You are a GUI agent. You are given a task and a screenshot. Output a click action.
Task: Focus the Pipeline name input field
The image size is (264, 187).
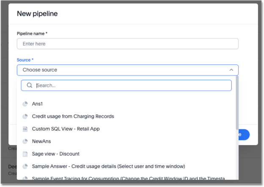tap(127, 44)
